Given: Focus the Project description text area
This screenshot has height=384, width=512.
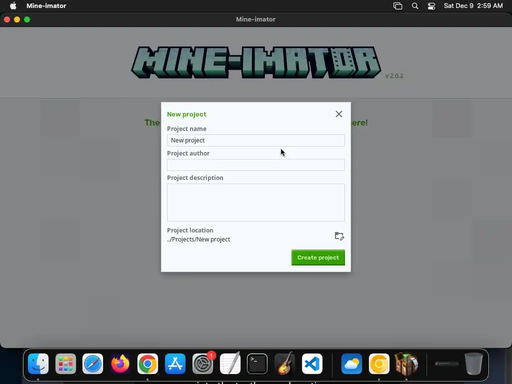Looking at the screenshot, I should point(255,202).
